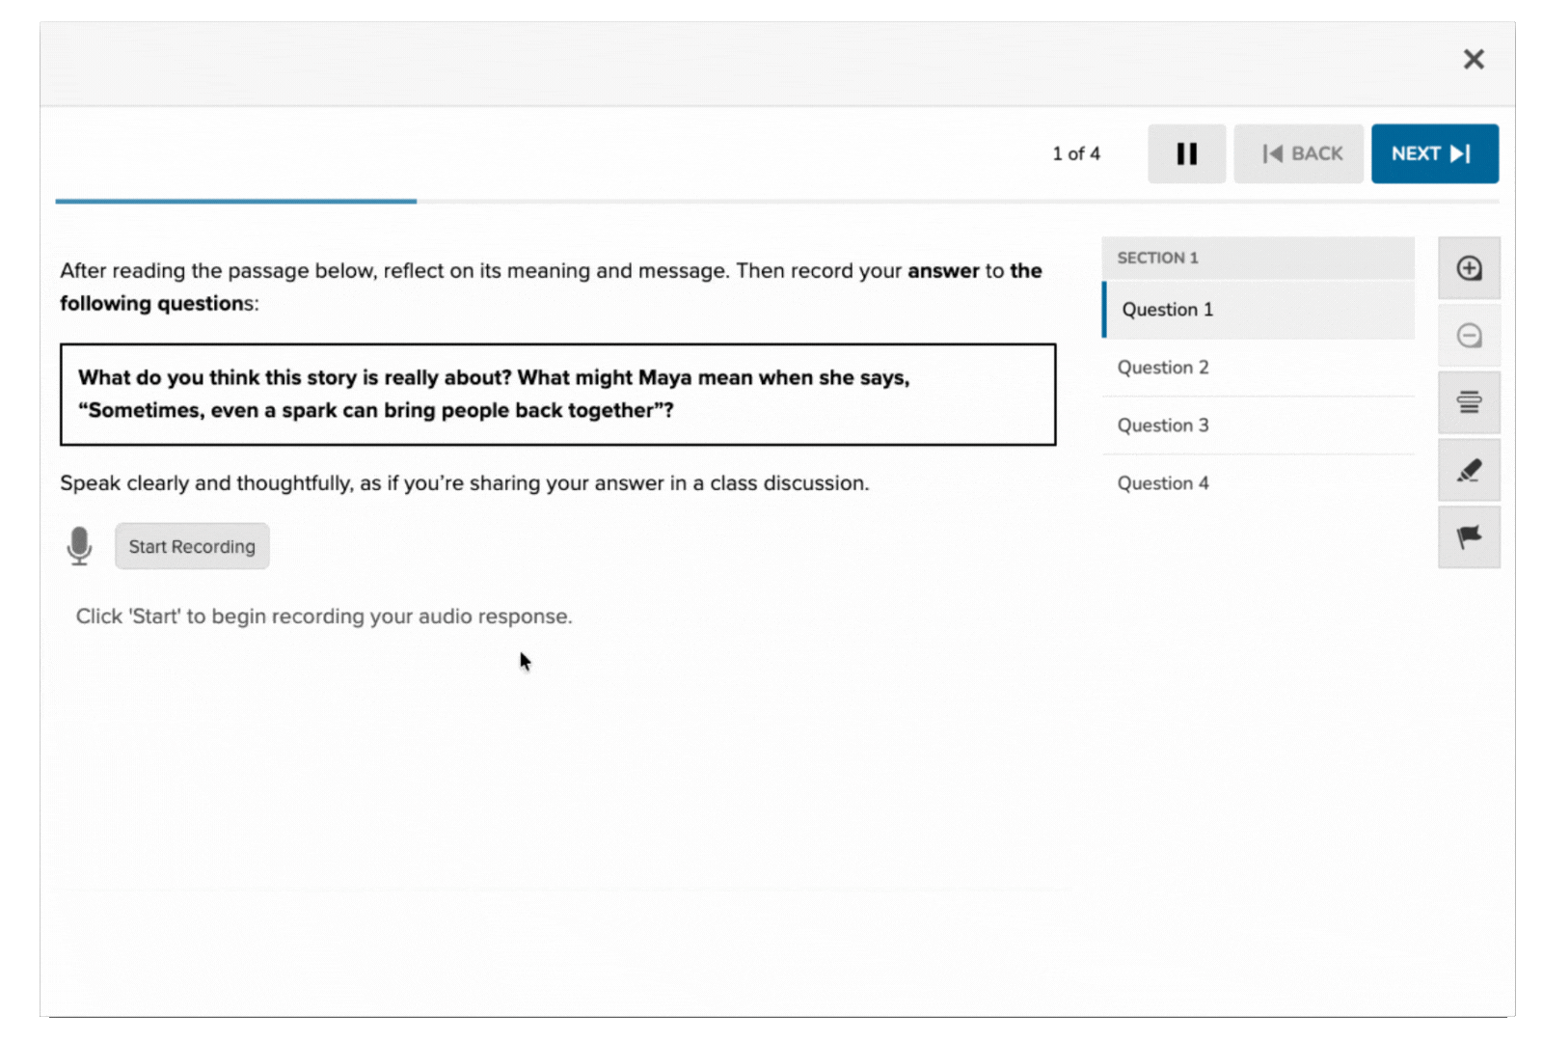Image resolution: width=1543 pixels, height=1042 pixels.
Task: Click the "Click 'Start' to begin" hint text
Action: click(x=324, y=617)
